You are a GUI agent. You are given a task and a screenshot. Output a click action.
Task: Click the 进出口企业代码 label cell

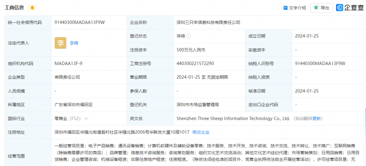[x=268, y=105]
